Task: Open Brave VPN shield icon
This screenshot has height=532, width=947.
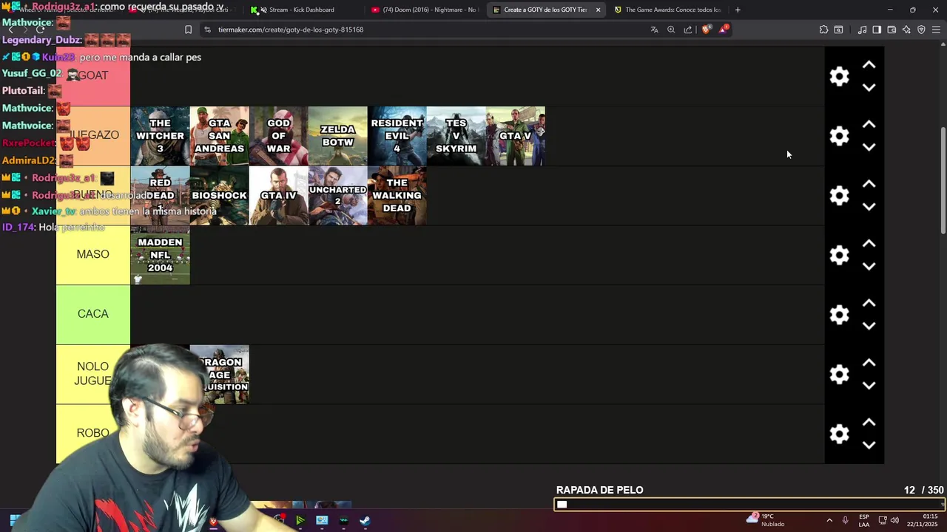Action: point(921,30)
